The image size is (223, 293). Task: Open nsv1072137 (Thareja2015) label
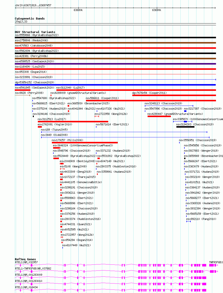pos(78,177)
